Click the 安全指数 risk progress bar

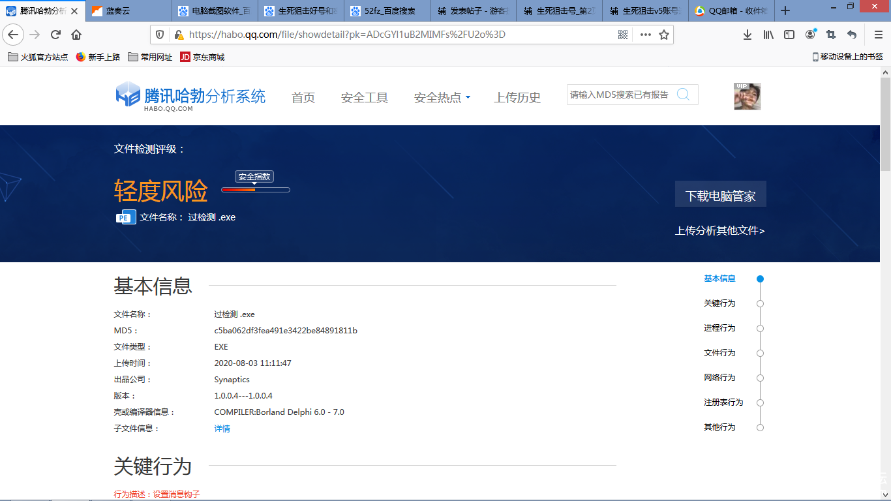click(x=256, y=190)
